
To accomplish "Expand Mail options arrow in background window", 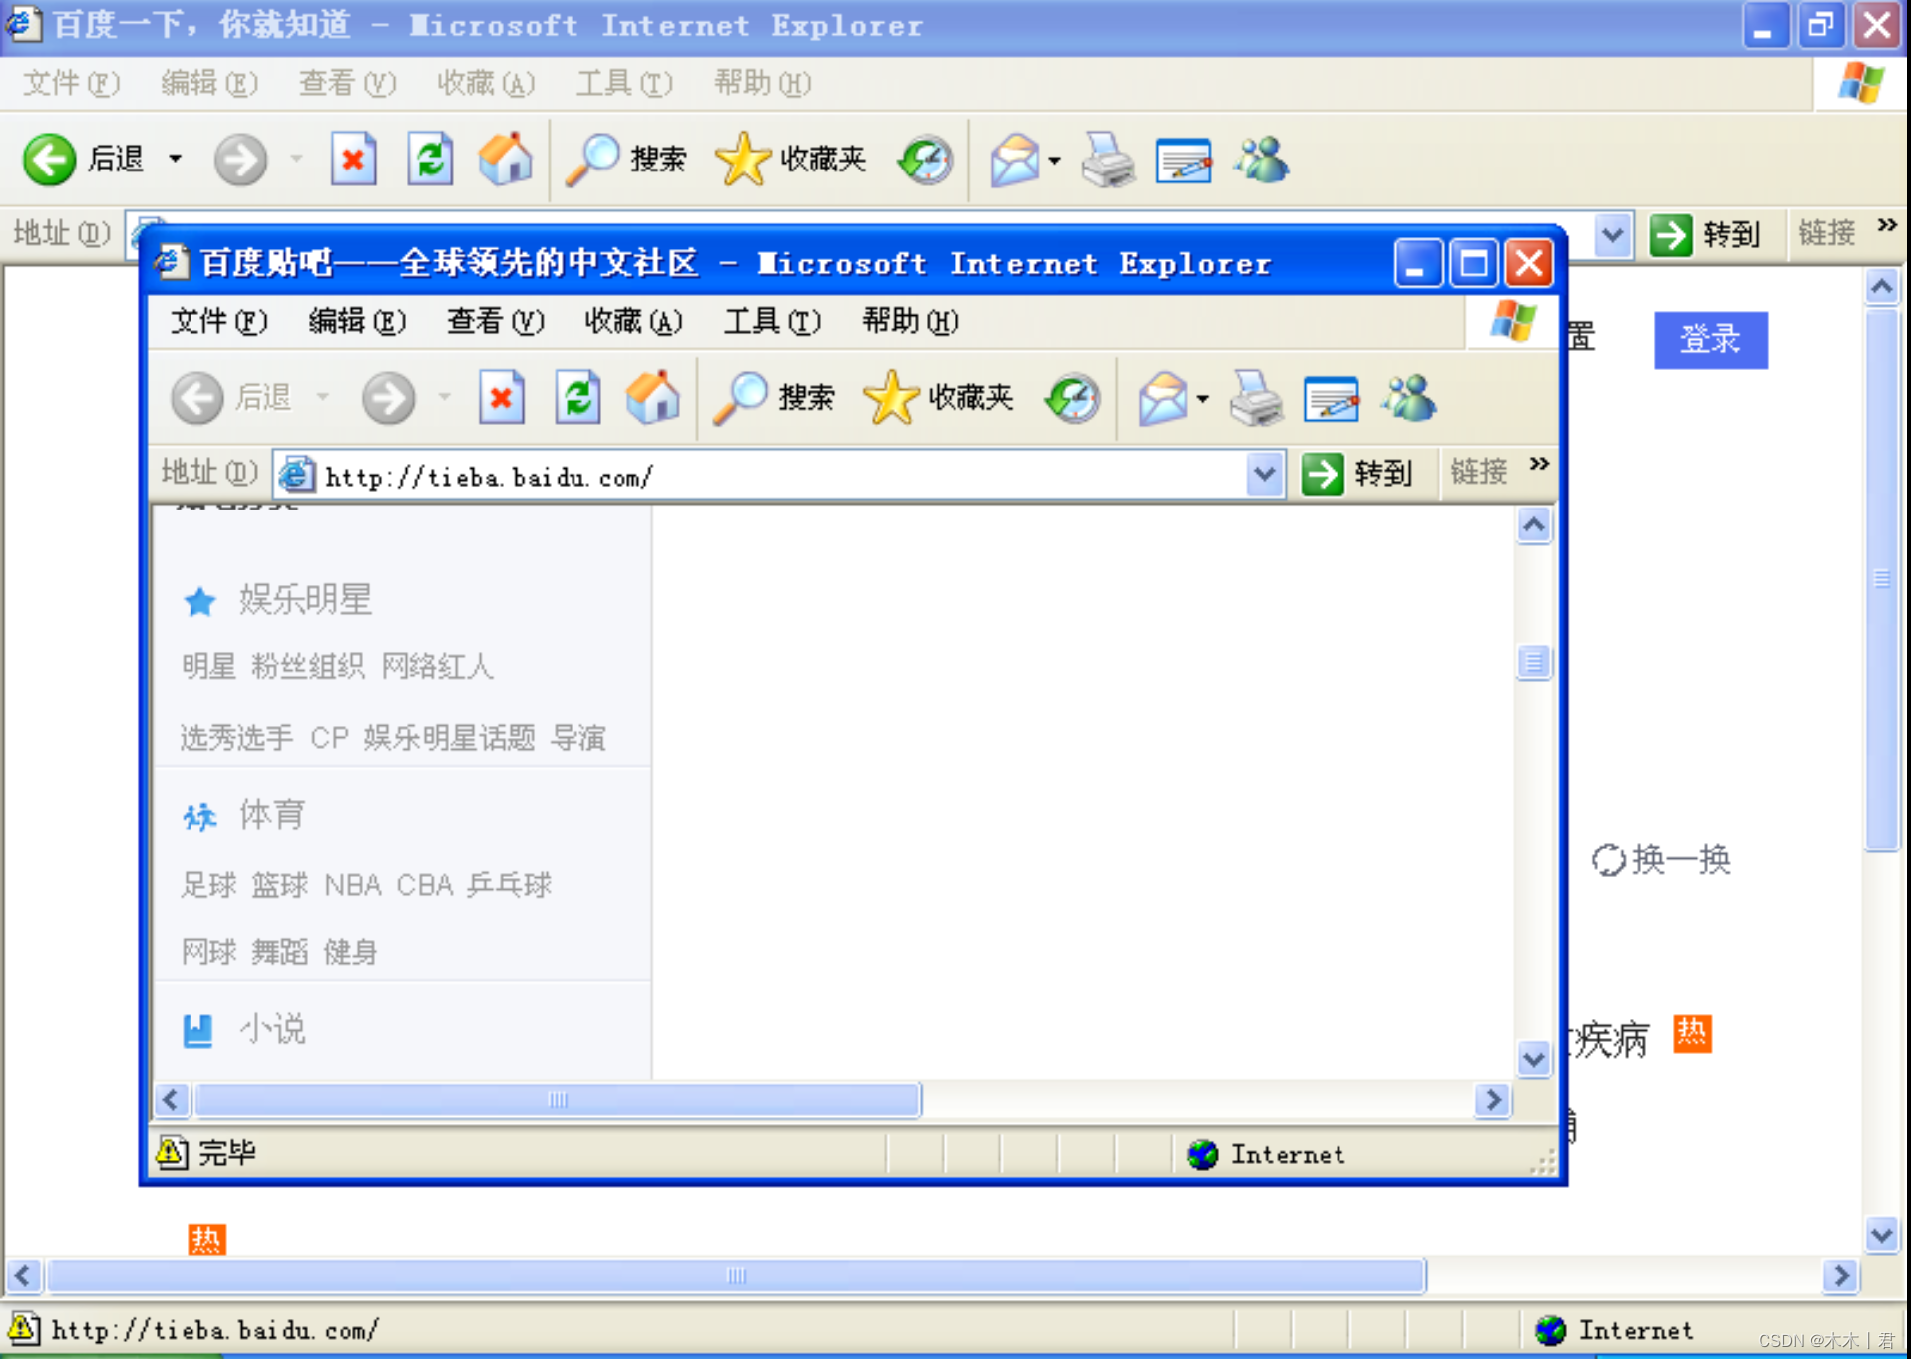I will click(1054, 161).
